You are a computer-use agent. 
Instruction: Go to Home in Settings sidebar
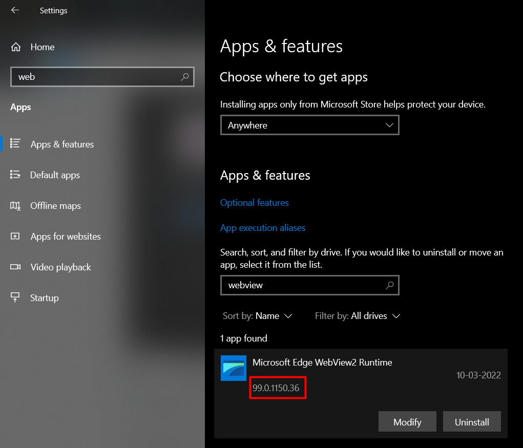pyautogui.click(x=43, y=47)
